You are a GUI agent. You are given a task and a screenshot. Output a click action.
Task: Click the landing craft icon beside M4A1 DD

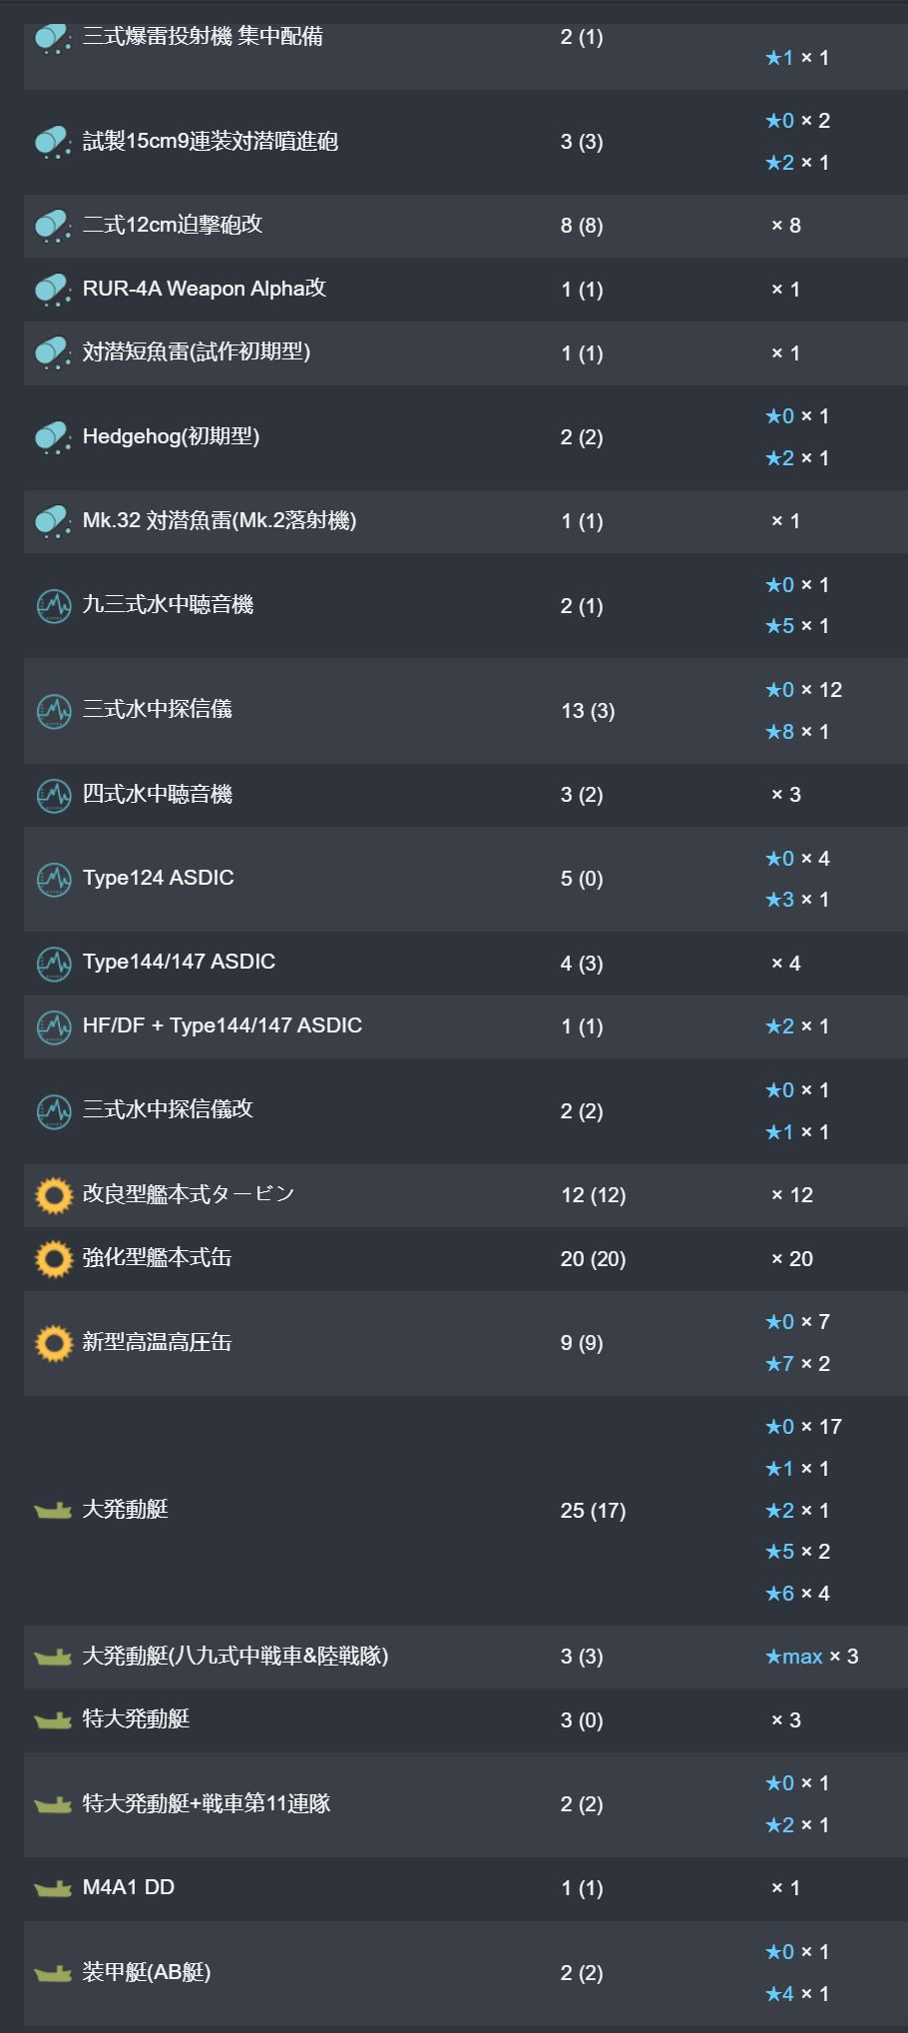click(x=53, y=1888)
